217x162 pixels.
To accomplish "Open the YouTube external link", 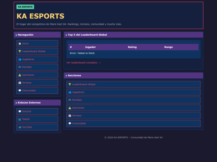I will pyautogui.click(x=37, y=127).
